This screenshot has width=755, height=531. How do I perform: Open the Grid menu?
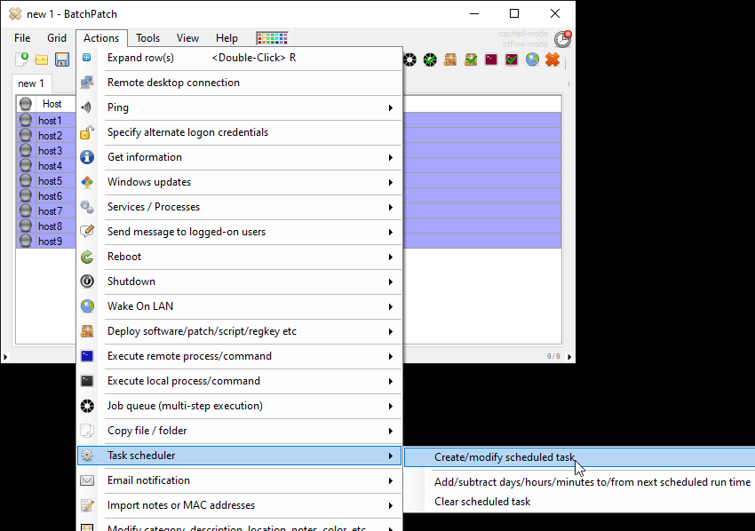57,38
